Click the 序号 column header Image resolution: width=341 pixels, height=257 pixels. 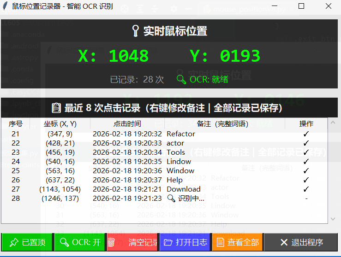coord(16,123)
